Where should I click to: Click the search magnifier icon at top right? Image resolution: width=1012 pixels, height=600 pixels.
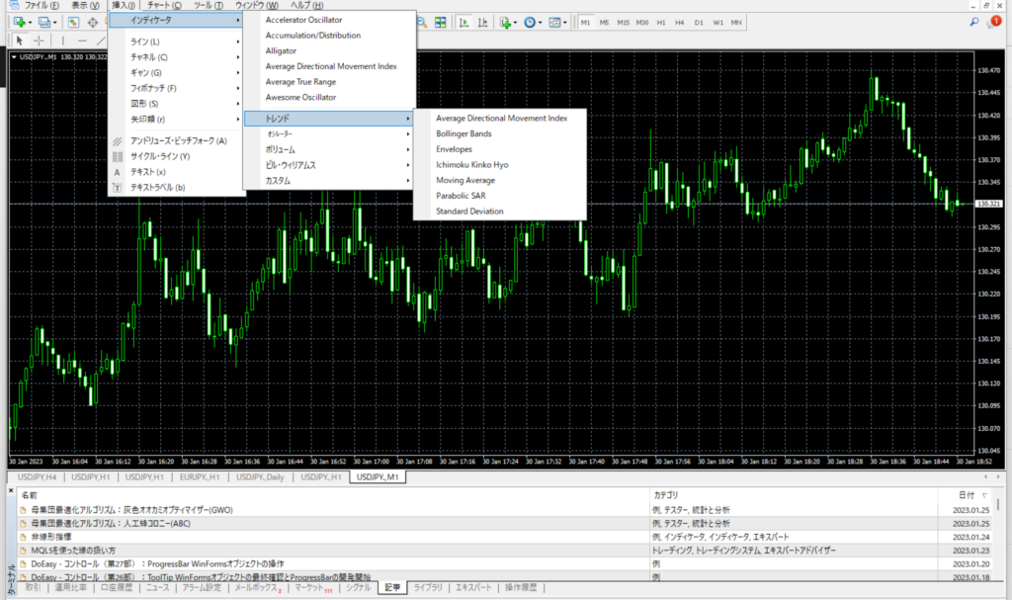973,22
